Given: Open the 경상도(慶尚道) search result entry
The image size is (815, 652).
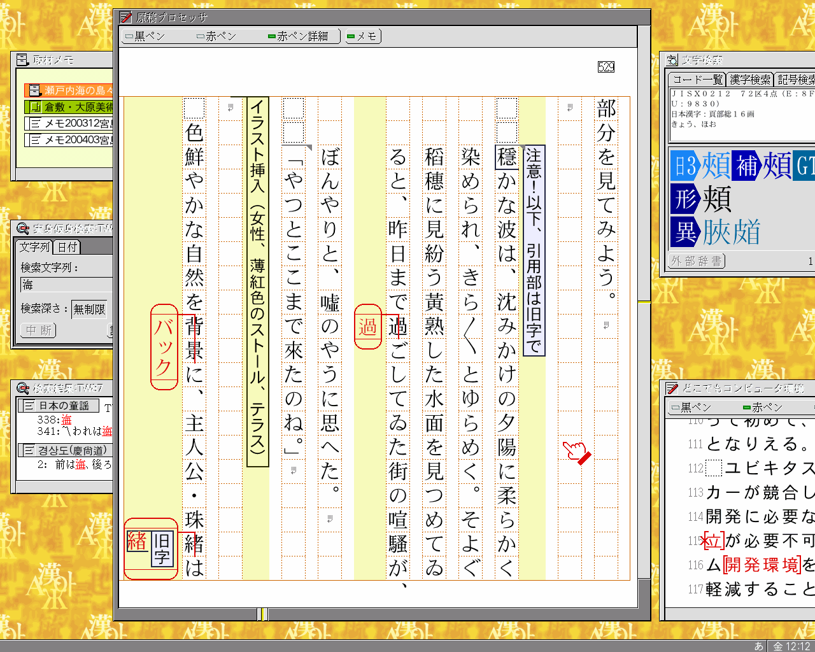Looking at the screenshot, I should click(65, 450).
